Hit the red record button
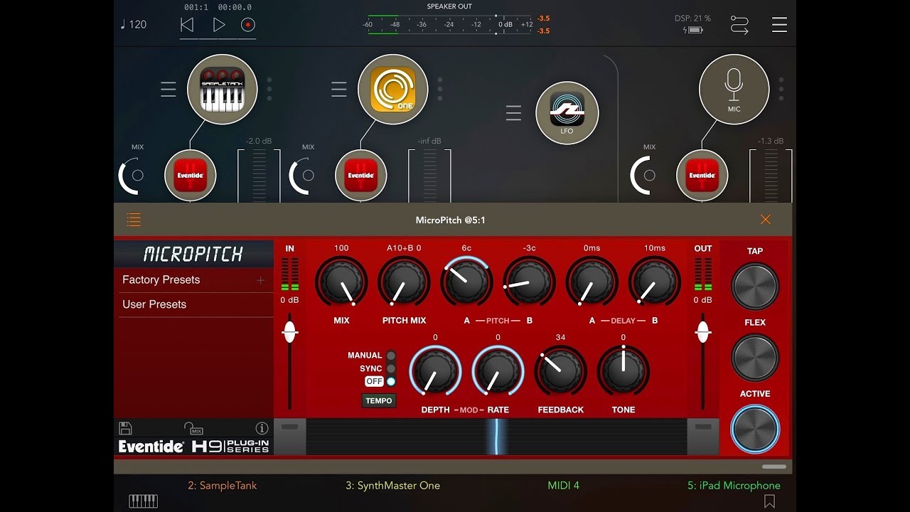 (x=247, y=25)
